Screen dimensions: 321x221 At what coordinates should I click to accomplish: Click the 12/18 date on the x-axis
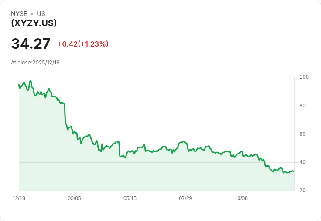tap(19, 198)
